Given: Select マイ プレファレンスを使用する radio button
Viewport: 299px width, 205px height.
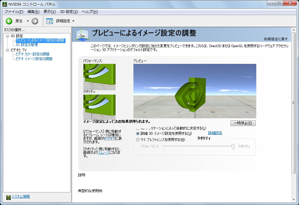Looking at the screenshot, I should [138, 140].
